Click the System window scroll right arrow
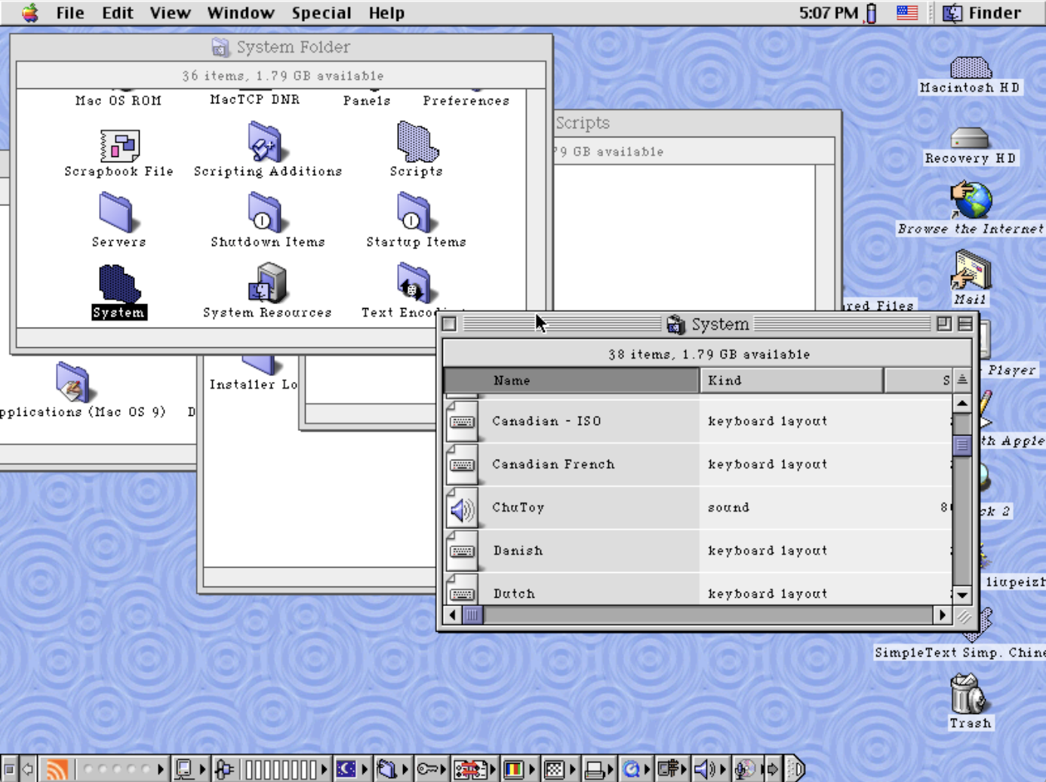1046x782 pixels. click(x=942, y=615)
